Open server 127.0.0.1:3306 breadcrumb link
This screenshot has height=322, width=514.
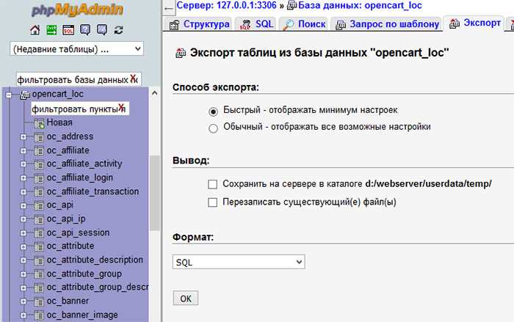(226, 6)
